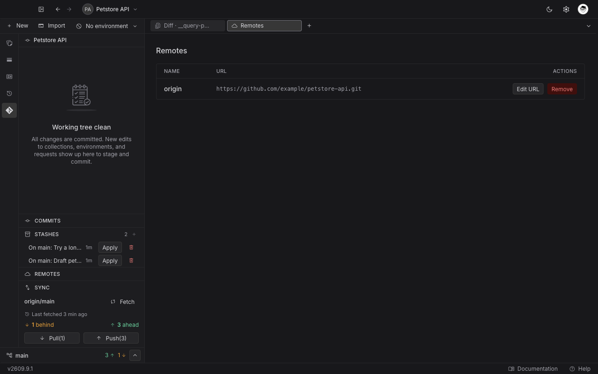Expand the REMOTES section
598x374 pixels.
point(81,274)
